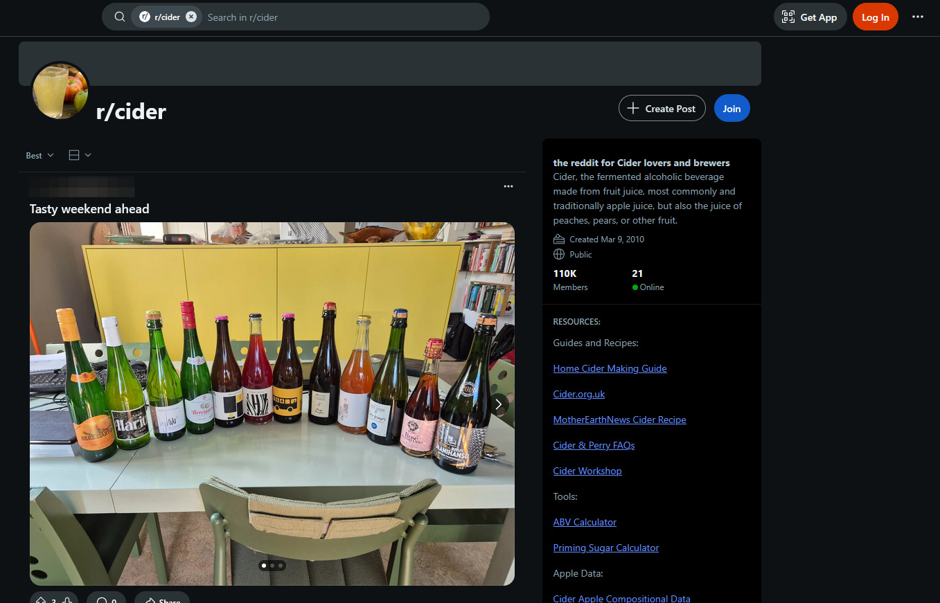The width and height of the screenshot is (940, 603).
Task: Open the ABV Calculator link
Action: click(x=585, y=522)
